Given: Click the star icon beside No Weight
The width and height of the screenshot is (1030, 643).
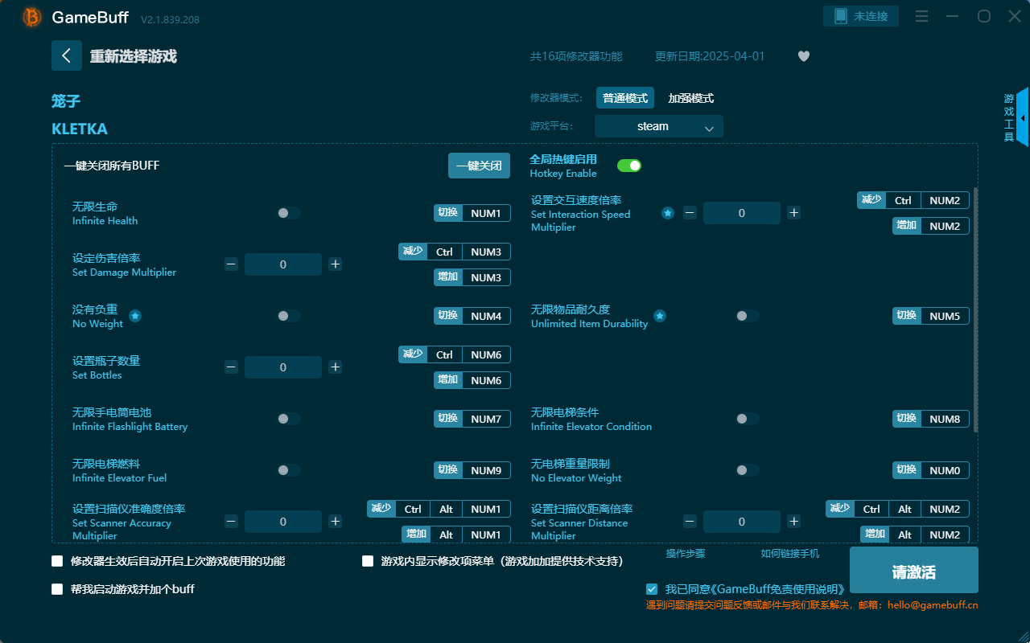Looking at the screenshot, I should point(135,317).
